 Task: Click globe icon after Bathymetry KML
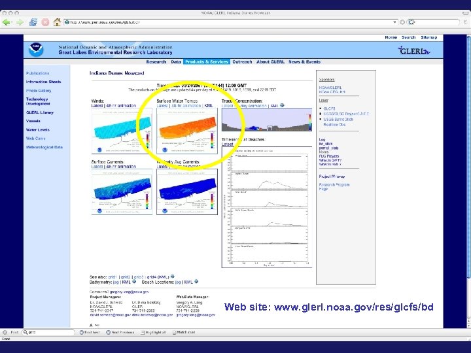point(134,282)
